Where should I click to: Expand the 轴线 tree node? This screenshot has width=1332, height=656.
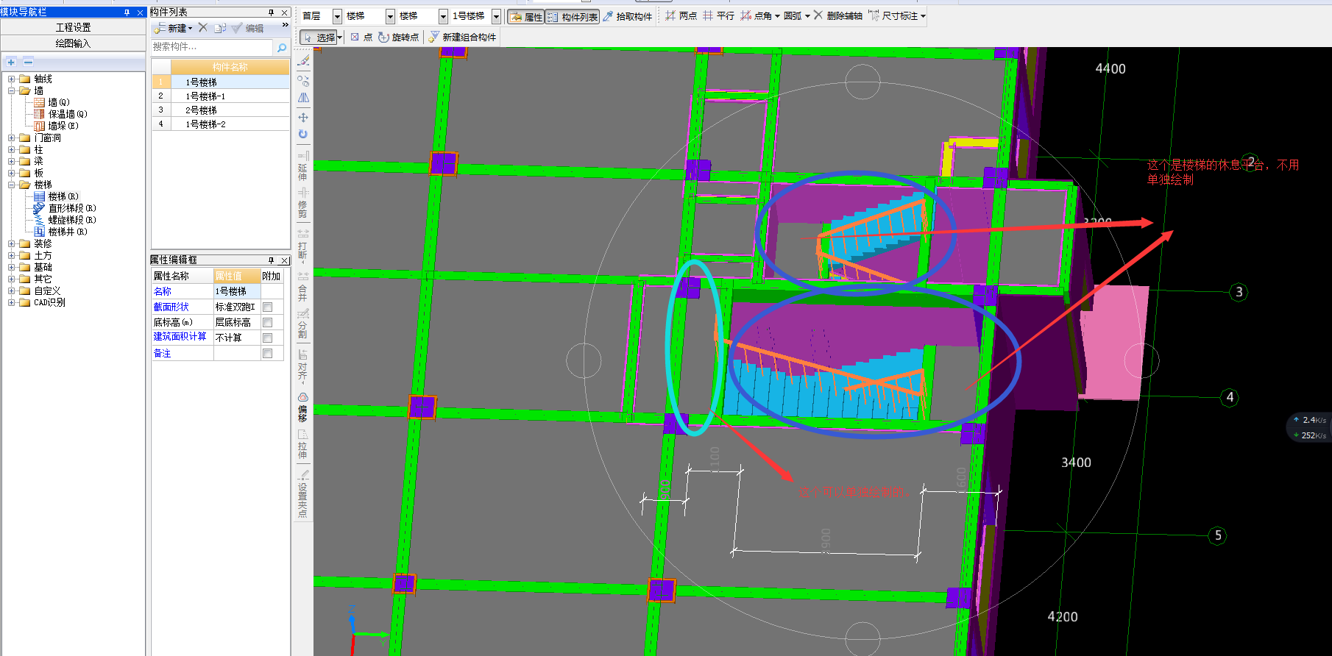(x=11, y=79)
